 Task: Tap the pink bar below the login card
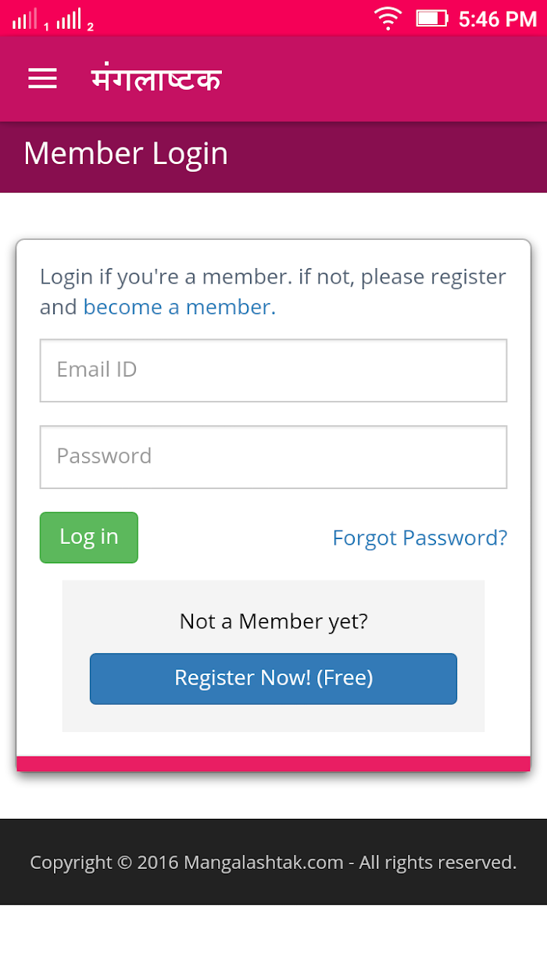click(273, 763)
